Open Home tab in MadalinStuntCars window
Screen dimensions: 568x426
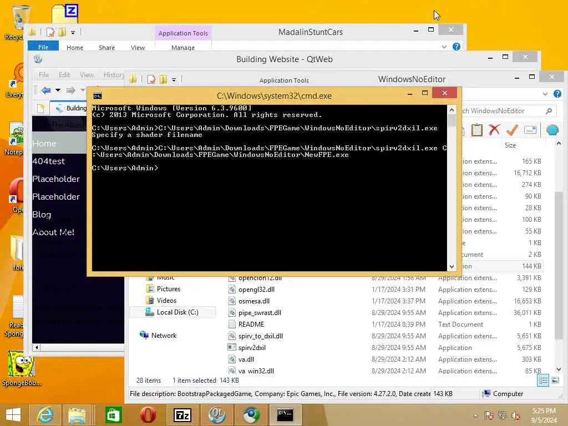[x=75, y=48]
